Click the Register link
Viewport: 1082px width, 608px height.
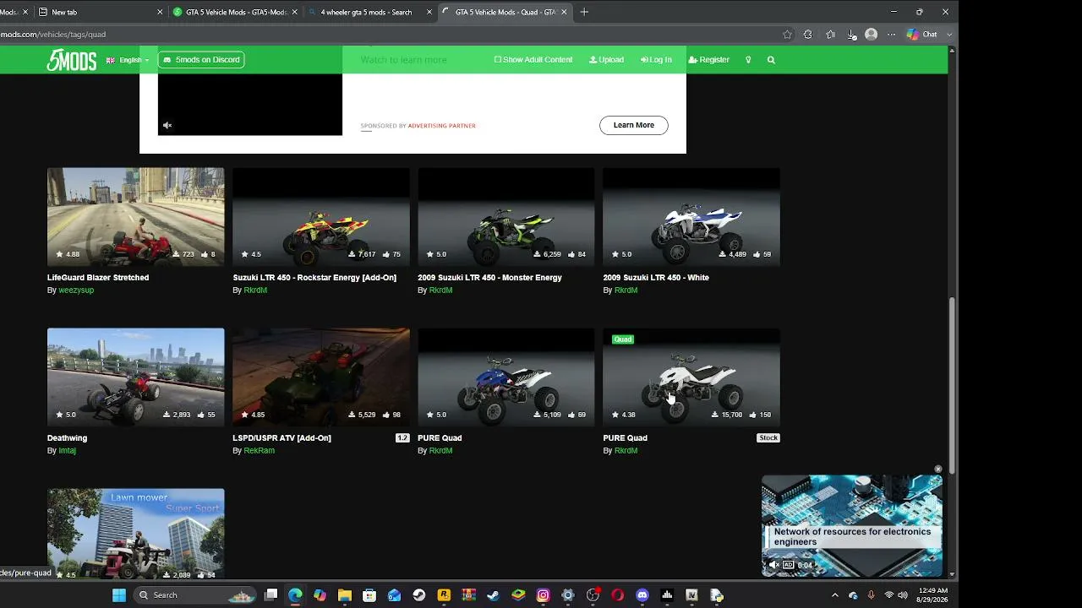pos(708,60)
